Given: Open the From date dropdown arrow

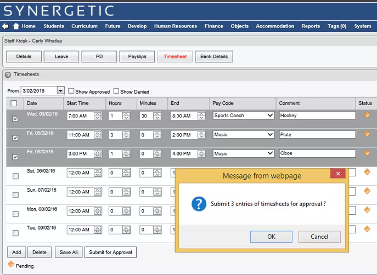Looking at the screenshot, I should coord(60,91).
